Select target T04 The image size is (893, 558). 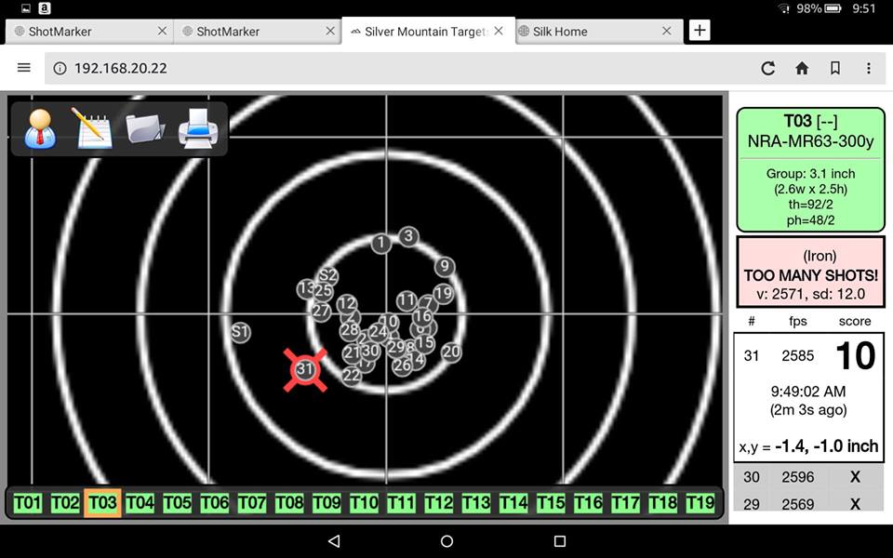140,503
